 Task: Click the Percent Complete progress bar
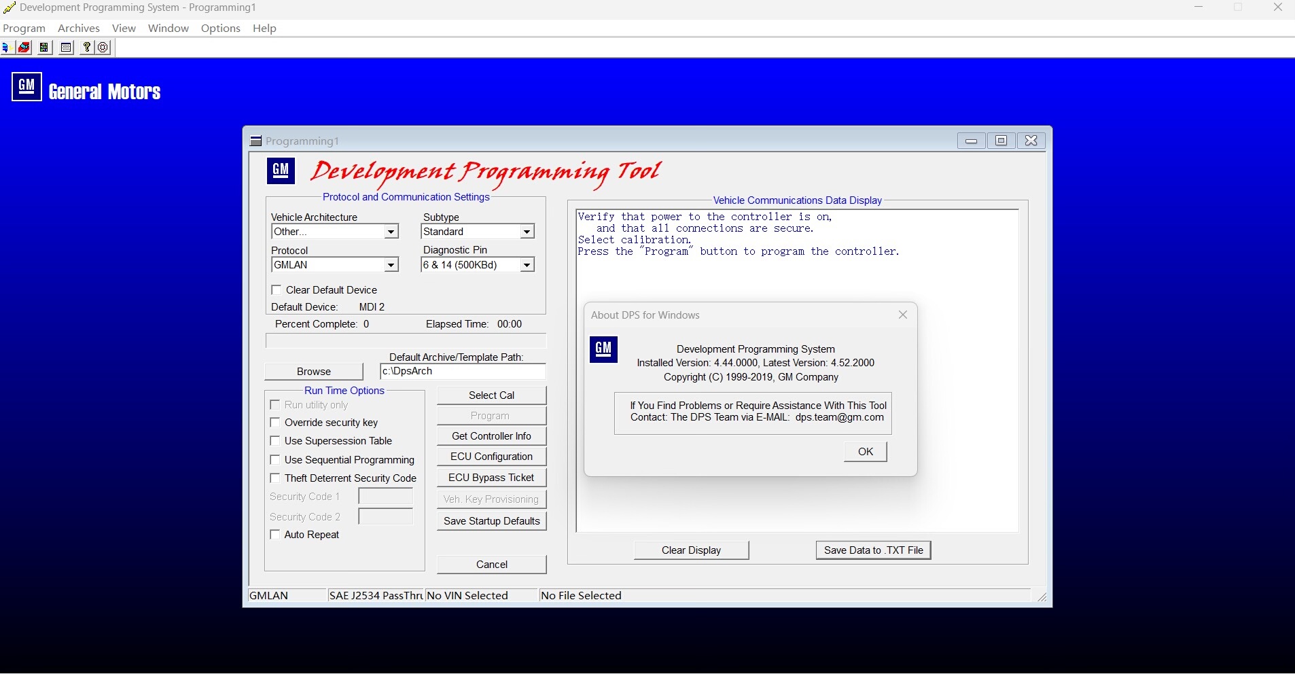point(406,340)
